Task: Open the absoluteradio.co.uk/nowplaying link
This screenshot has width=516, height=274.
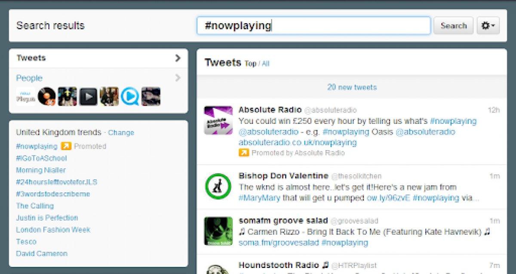Action: (x=298, y=142)
